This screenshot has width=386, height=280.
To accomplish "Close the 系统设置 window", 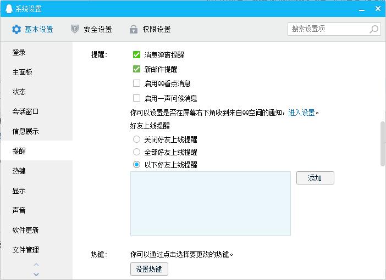I will pos(378,9).
